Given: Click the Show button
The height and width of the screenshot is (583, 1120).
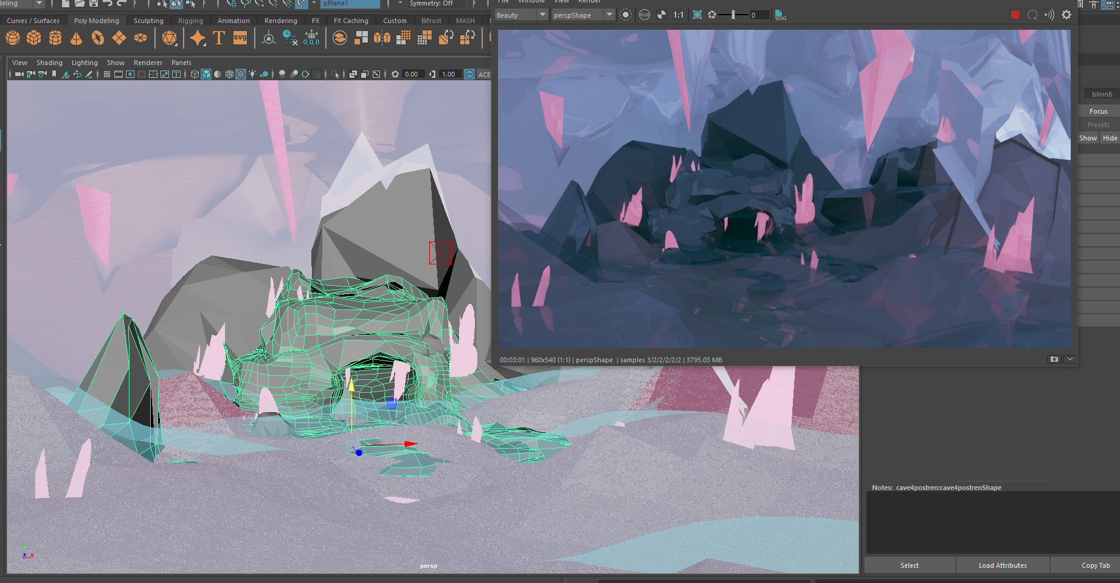Looking at the screenshot, I should 1088,138.
